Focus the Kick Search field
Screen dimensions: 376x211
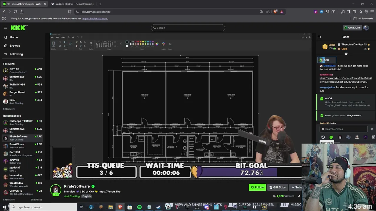tap(188, 28)
